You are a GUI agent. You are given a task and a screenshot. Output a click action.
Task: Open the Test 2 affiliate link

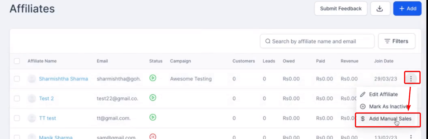tap(46, 99)
